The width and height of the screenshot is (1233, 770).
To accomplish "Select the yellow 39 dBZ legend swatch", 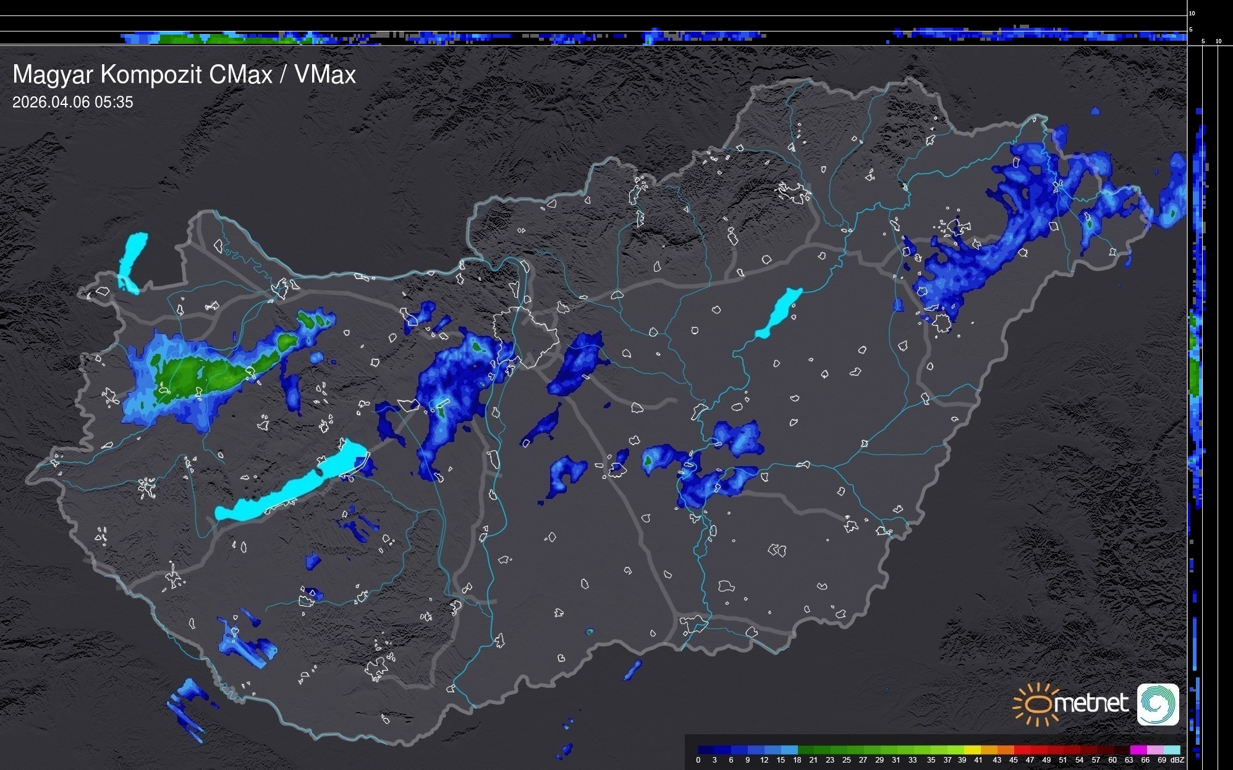I will (x=971, y=750).
